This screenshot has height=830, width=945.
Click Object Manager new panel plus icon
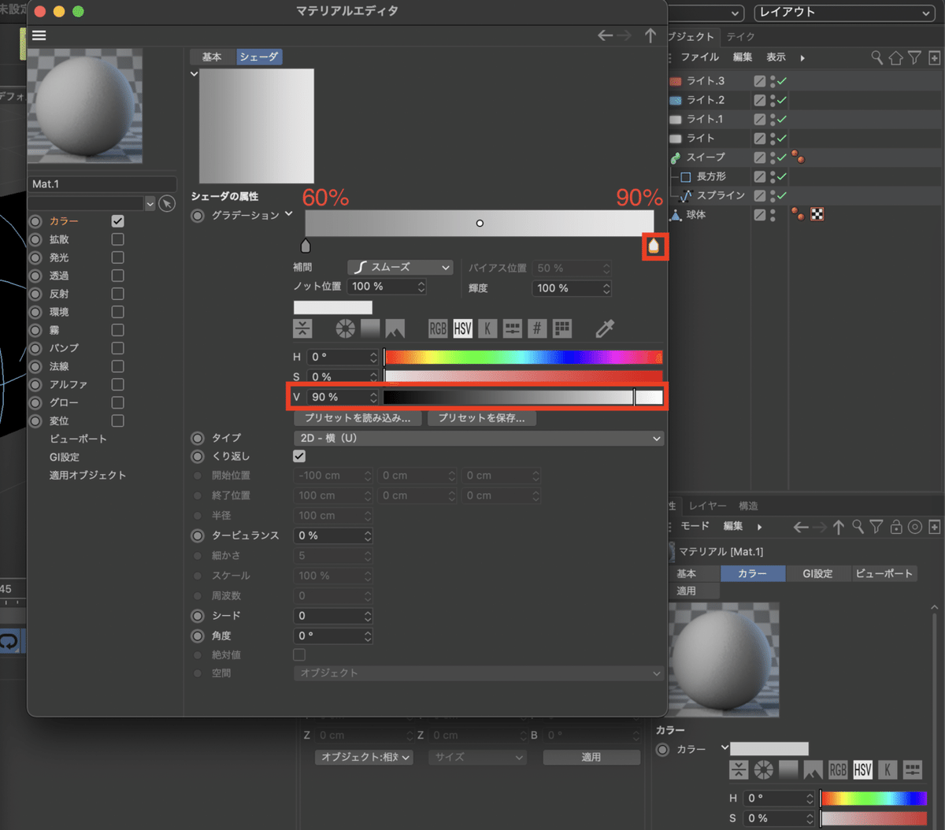[x=934, y=57]
